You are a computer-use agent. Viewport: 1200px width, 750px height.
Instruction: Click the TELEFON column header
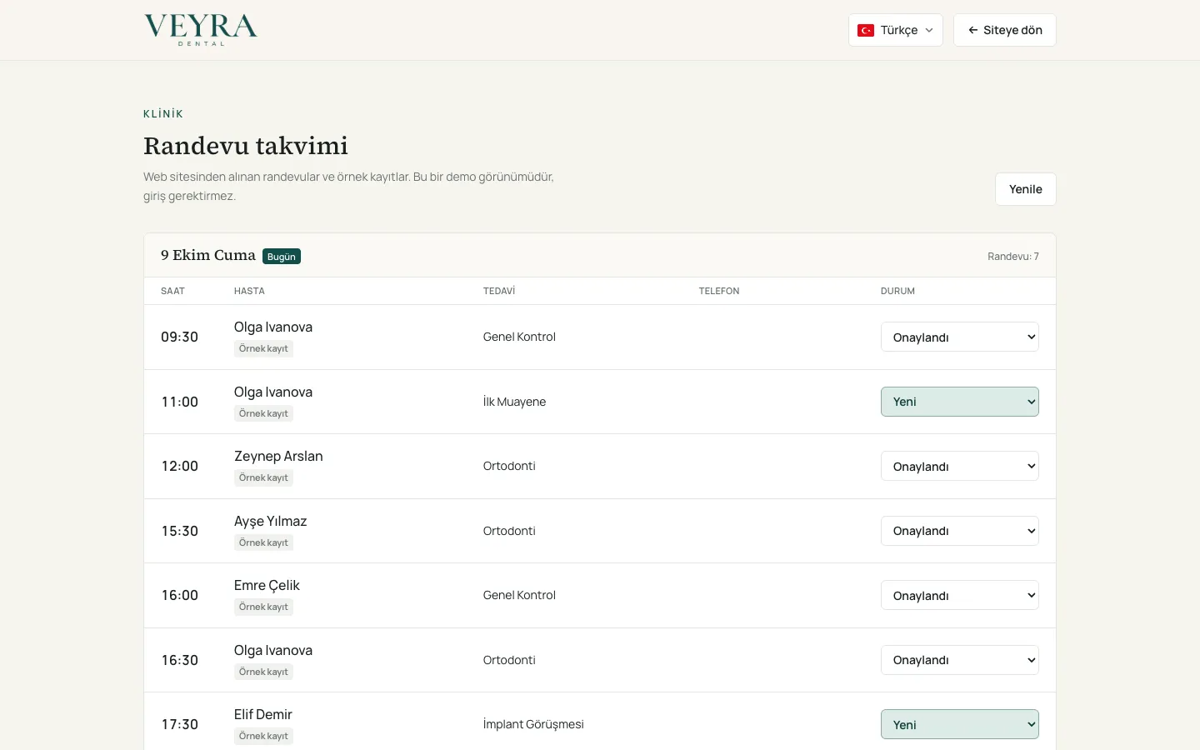(719, 291)
